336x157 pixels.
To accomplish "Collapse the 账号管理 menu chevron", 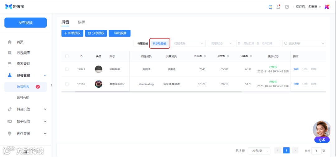I will (x=45, y=75).
